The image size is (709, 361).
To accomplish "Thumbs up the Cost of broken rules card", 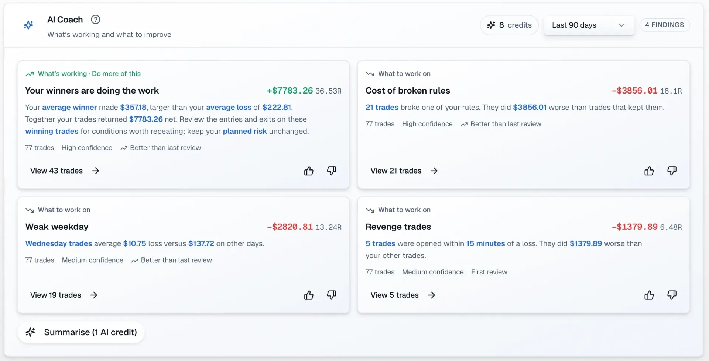I will [x=649, y=171].
